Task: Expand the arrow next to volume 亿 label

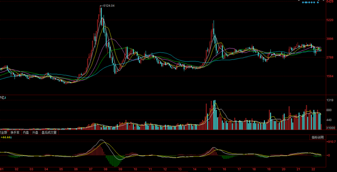Action: click(x=6, y=98)
